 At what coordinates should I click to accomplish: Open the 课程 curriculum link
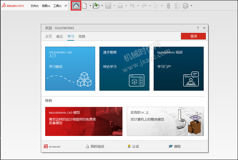[174, 146]
